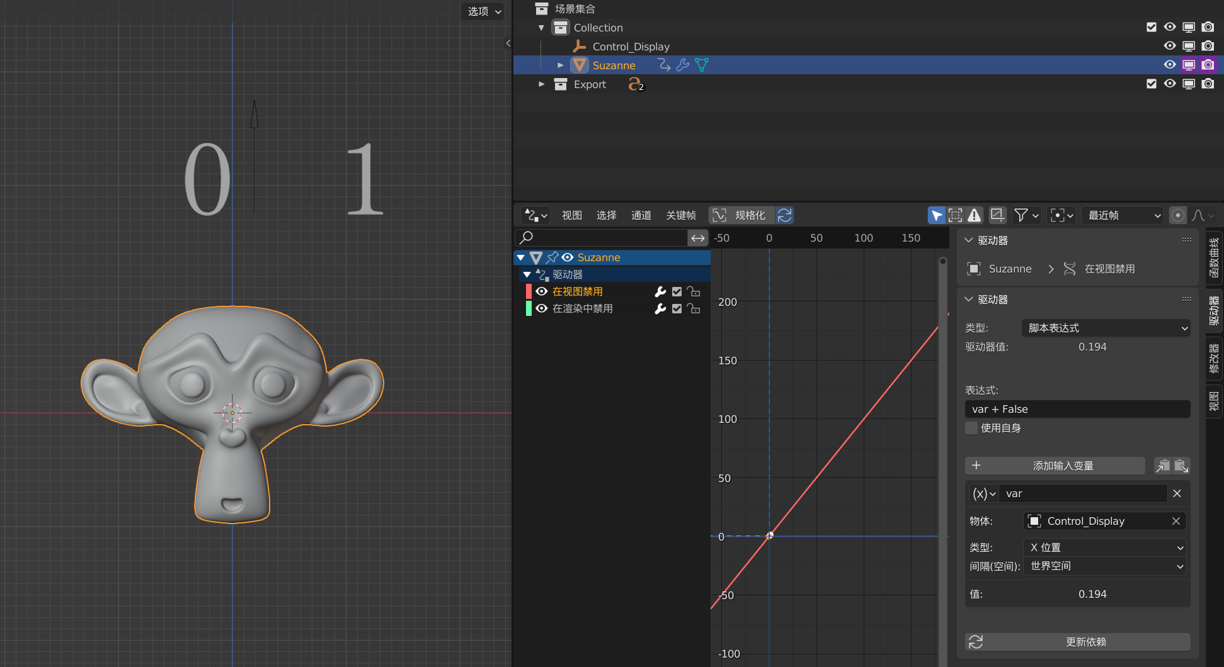The width and height of the screenshot is (1224, 667).
Task: Switch to the 修改器 sidebar tab
Action: (x=1214, y=359)
